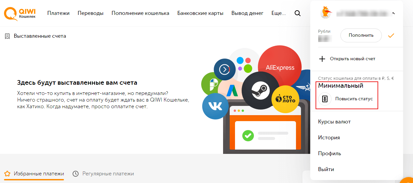Screen dimensions: 413x183
Task: Click the Steam icon in the illustration
Action: (x=260, y=90)
